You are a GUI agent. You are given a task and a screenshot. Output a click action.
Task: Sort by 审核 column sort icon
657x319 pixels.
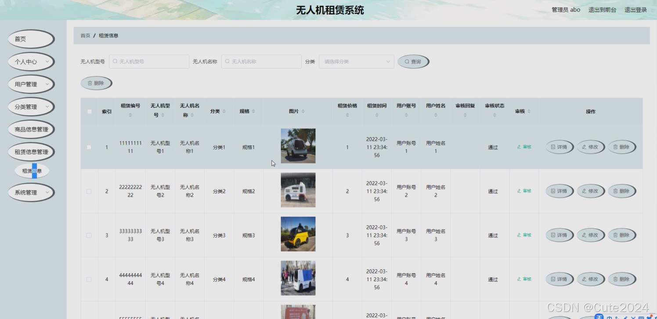tap(529, 112)
